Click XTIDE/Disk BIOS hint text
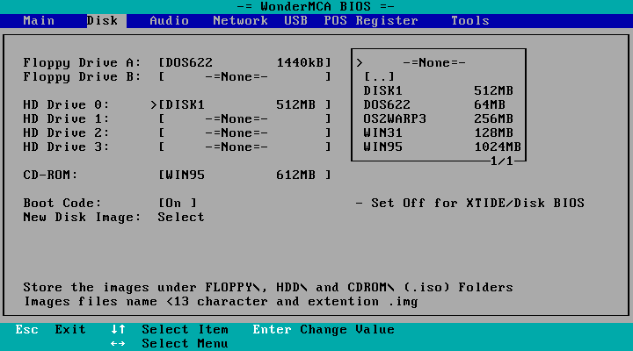This screenshot has height=351, width=633. 469,203
